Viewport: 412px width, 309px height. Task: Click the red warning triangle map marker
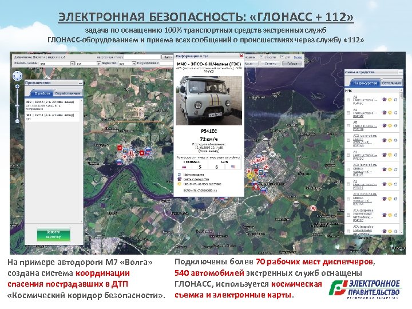pyautogui.click(x=255, y=187)
